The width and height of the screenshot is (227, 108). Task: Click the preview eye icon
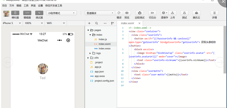click(127, 13)
